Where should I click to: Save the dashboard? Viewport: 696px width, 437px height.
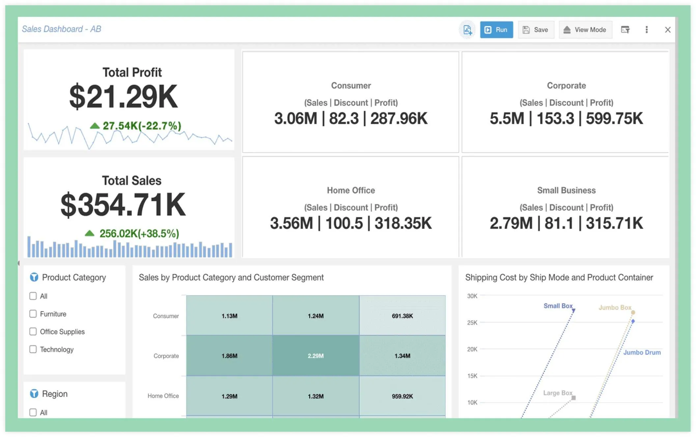coord(536,30)
